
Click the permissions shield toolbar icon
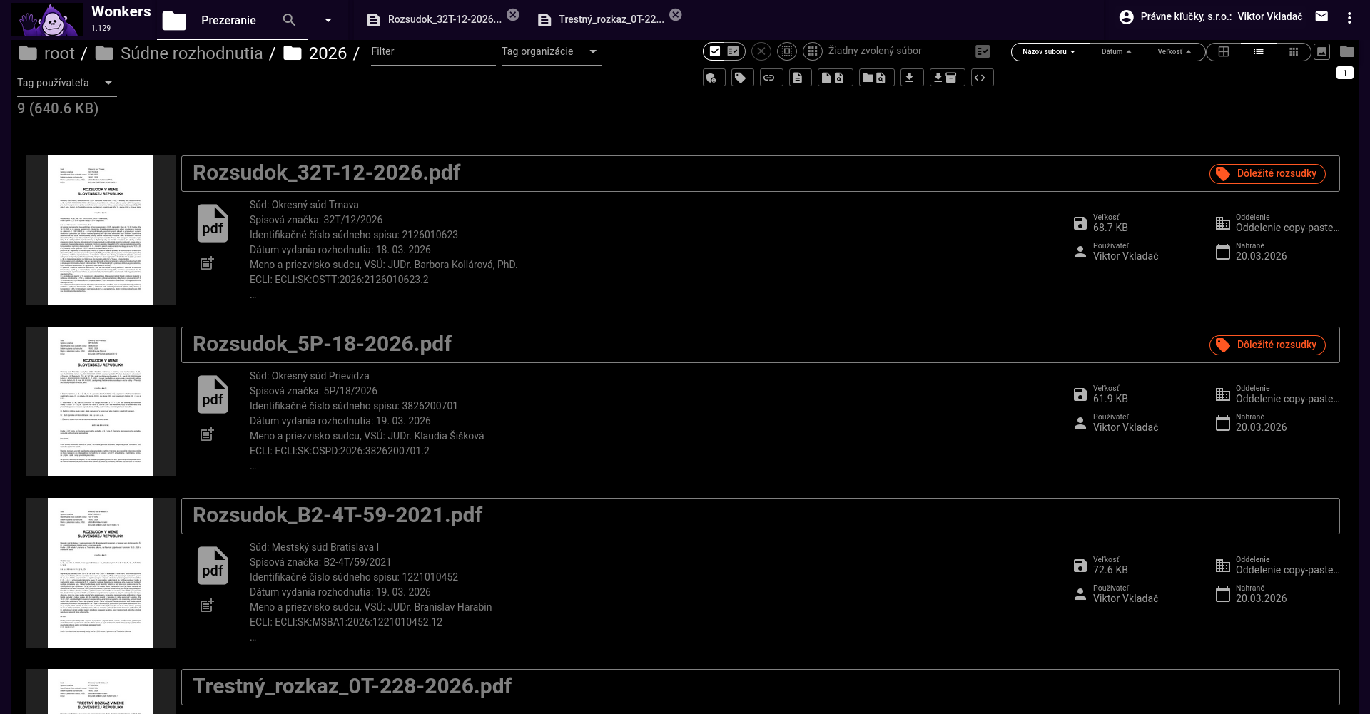[714, 78]
